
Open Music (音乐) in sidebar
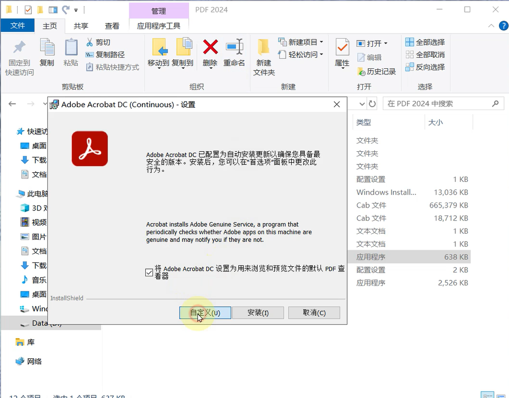click(33, 279)
